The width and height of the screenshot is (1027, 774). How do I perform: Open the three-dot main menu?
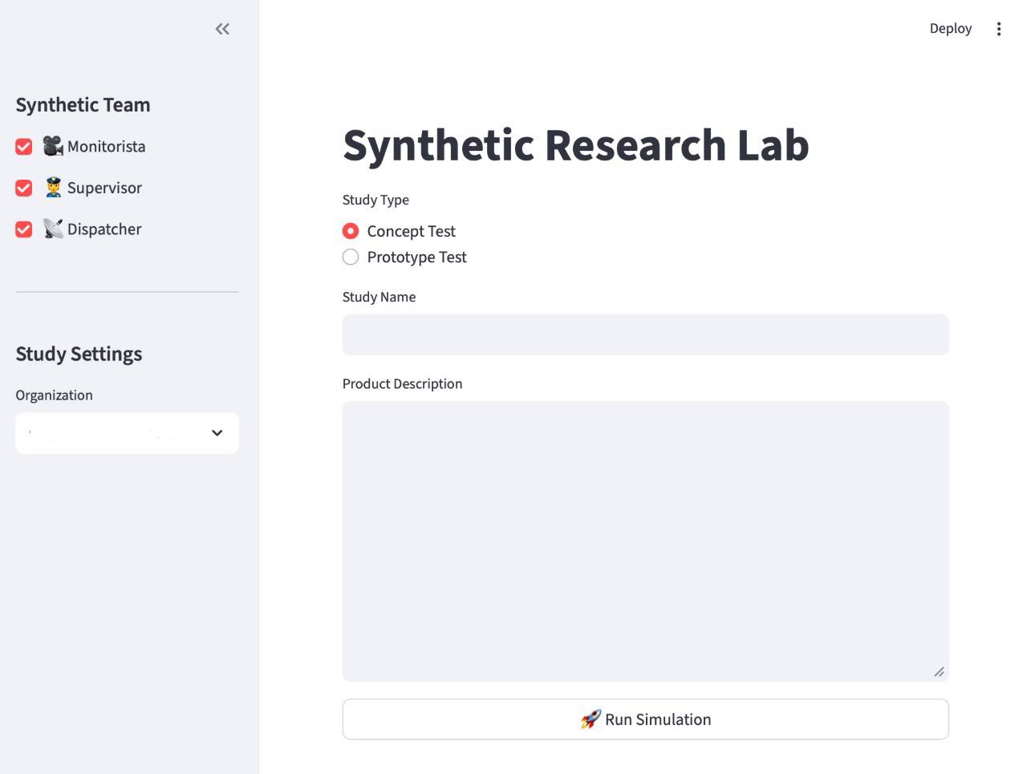998,29
